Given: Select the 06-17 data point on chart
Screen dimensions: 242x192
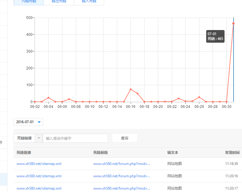Looking at the screenshot, I should tap(138, 93).
